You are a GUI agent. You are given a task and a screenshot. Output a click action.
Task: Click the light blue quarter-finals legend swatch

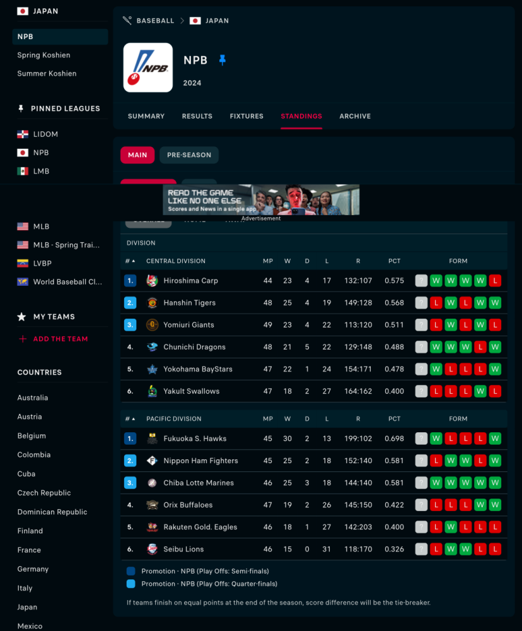click(130, 584)
